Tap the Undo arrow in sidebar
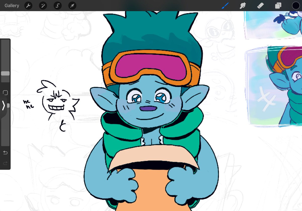This screenshot has width=302, height=211. point(5,153)
